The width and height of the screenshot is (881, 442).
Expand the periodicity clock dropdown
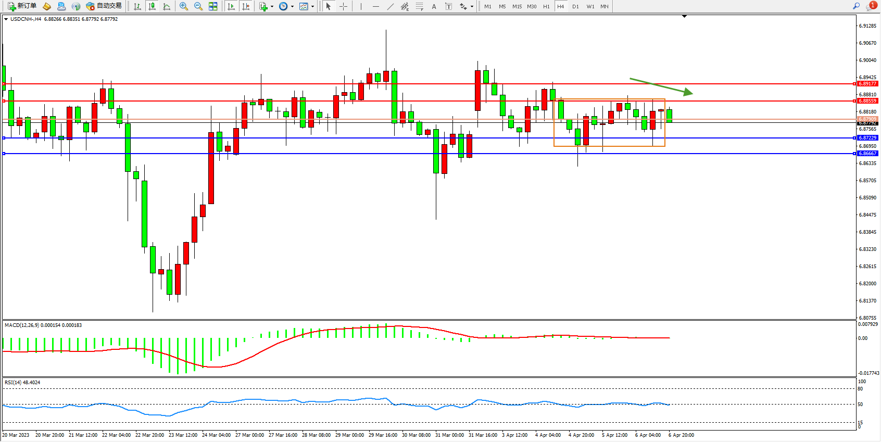click(292, 7)
